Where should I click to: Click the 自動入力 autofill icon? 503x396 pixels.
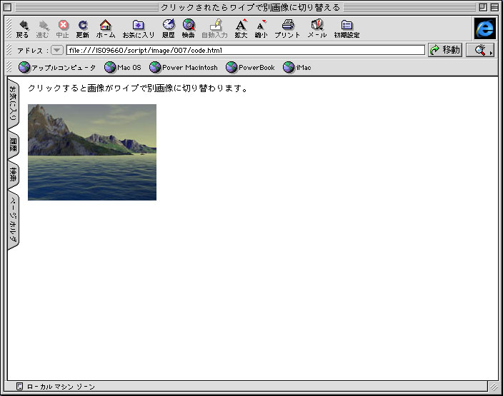tap(214, 29)
